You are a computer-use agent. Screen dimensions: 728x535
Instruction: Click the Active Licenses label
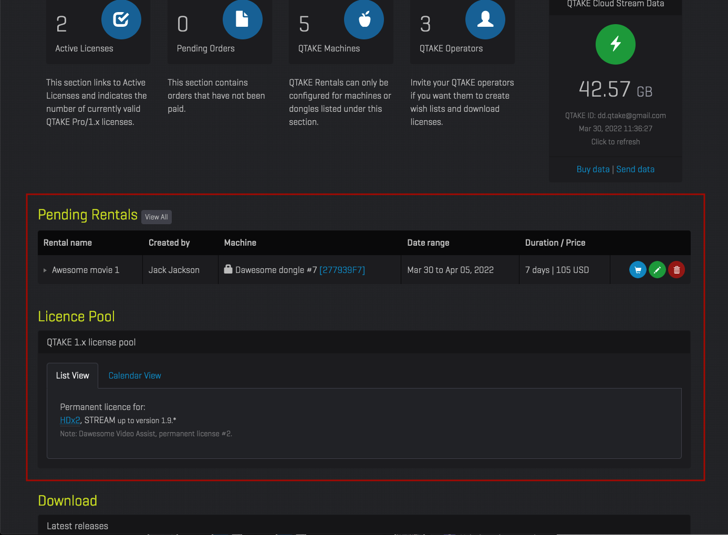click(x=84, y=48)
